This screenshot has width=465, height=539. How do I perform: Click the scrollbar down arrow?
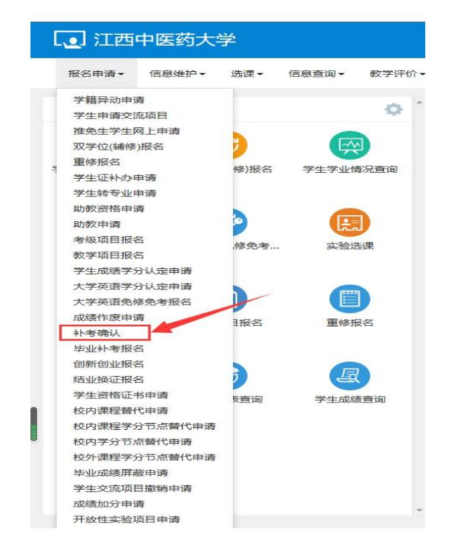[x=419, y=510]
